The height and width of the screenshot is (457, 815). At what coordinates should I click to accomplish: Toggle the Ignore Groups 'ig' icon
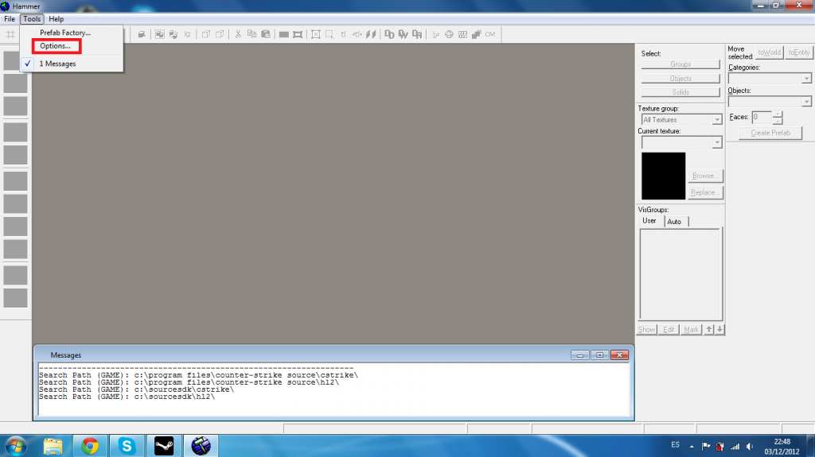coord(187,34)
